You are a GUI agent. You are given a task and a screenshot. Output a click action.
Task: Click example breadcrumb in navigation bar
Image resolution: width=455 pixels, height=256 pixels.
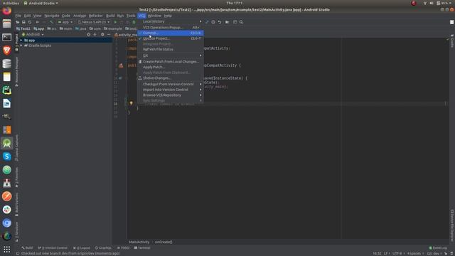pos(113,28)
